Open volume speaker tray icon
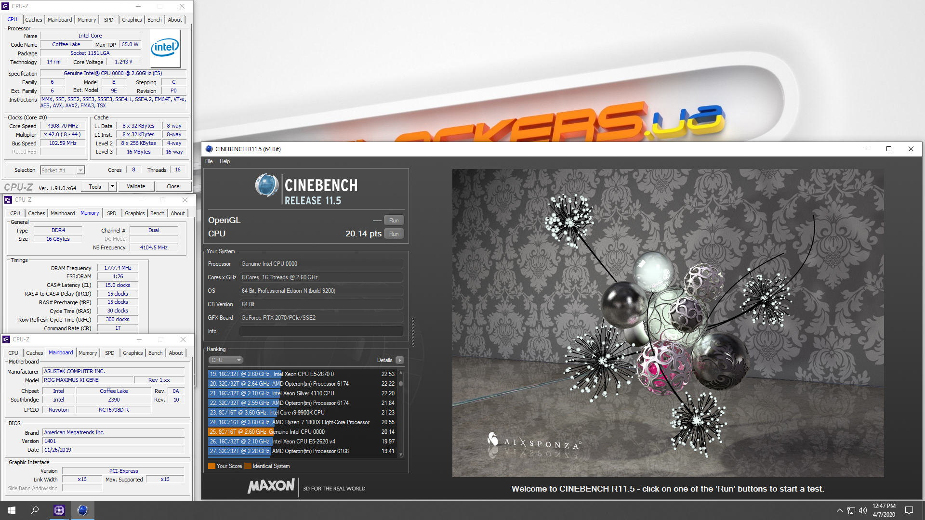Screen dimensions: 925x520 click(862, 510)
